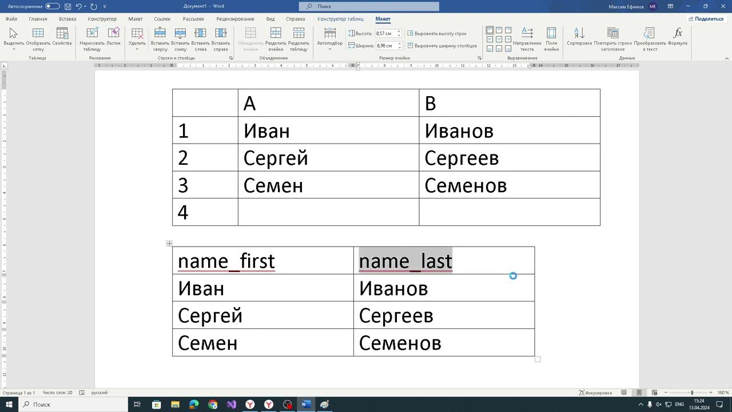The image size is (732, 412).
Task: Click Выровнять ширину столбцов
Action: pos(442,46)
